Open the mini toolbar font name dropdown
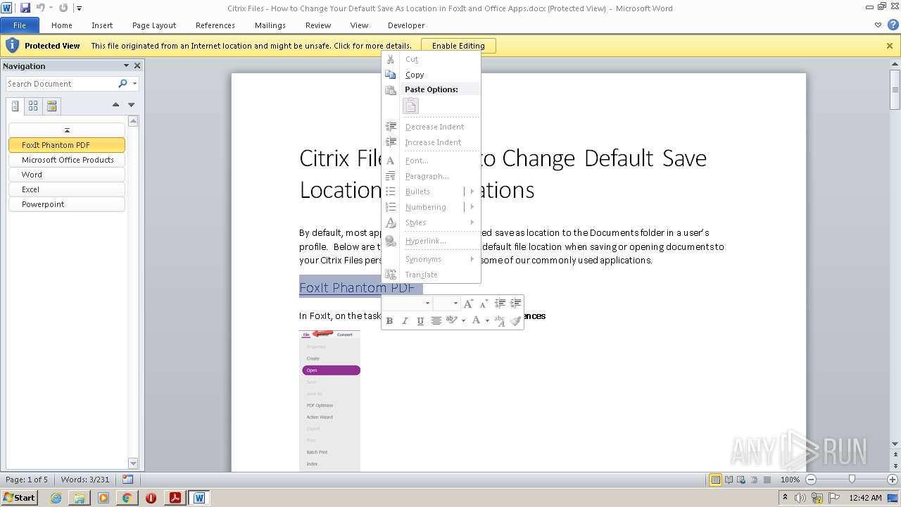The image size is (901, 507). click(427, 303)
